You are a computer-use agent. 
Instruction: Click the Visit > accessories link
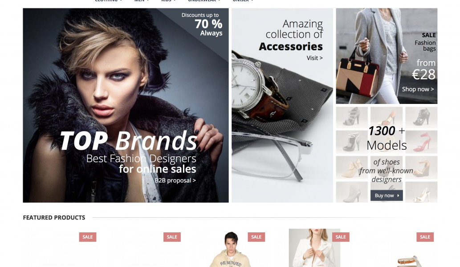[314, 58]
